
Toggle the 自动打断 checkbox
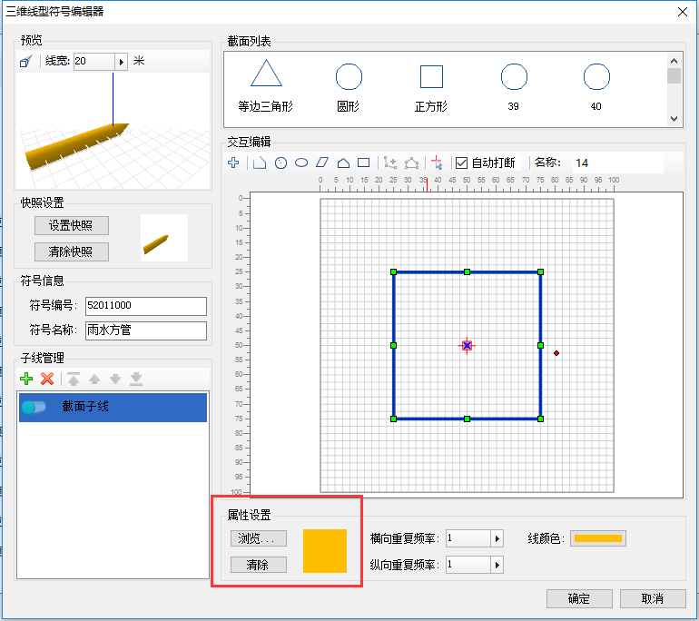[x=462, y=163]
